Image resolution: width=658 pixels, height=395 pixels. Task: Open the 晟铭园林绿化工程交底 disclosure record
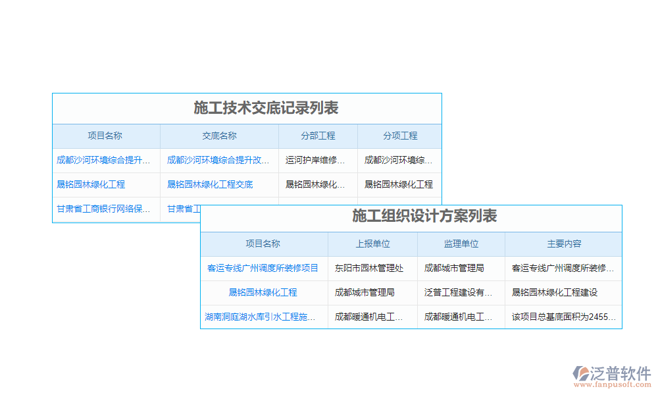[210, 185]
